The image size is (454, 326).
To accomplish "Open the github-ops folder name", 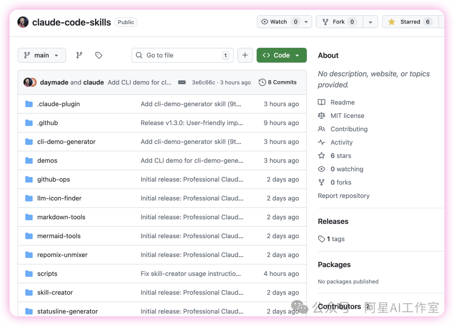I will point(53,179).
